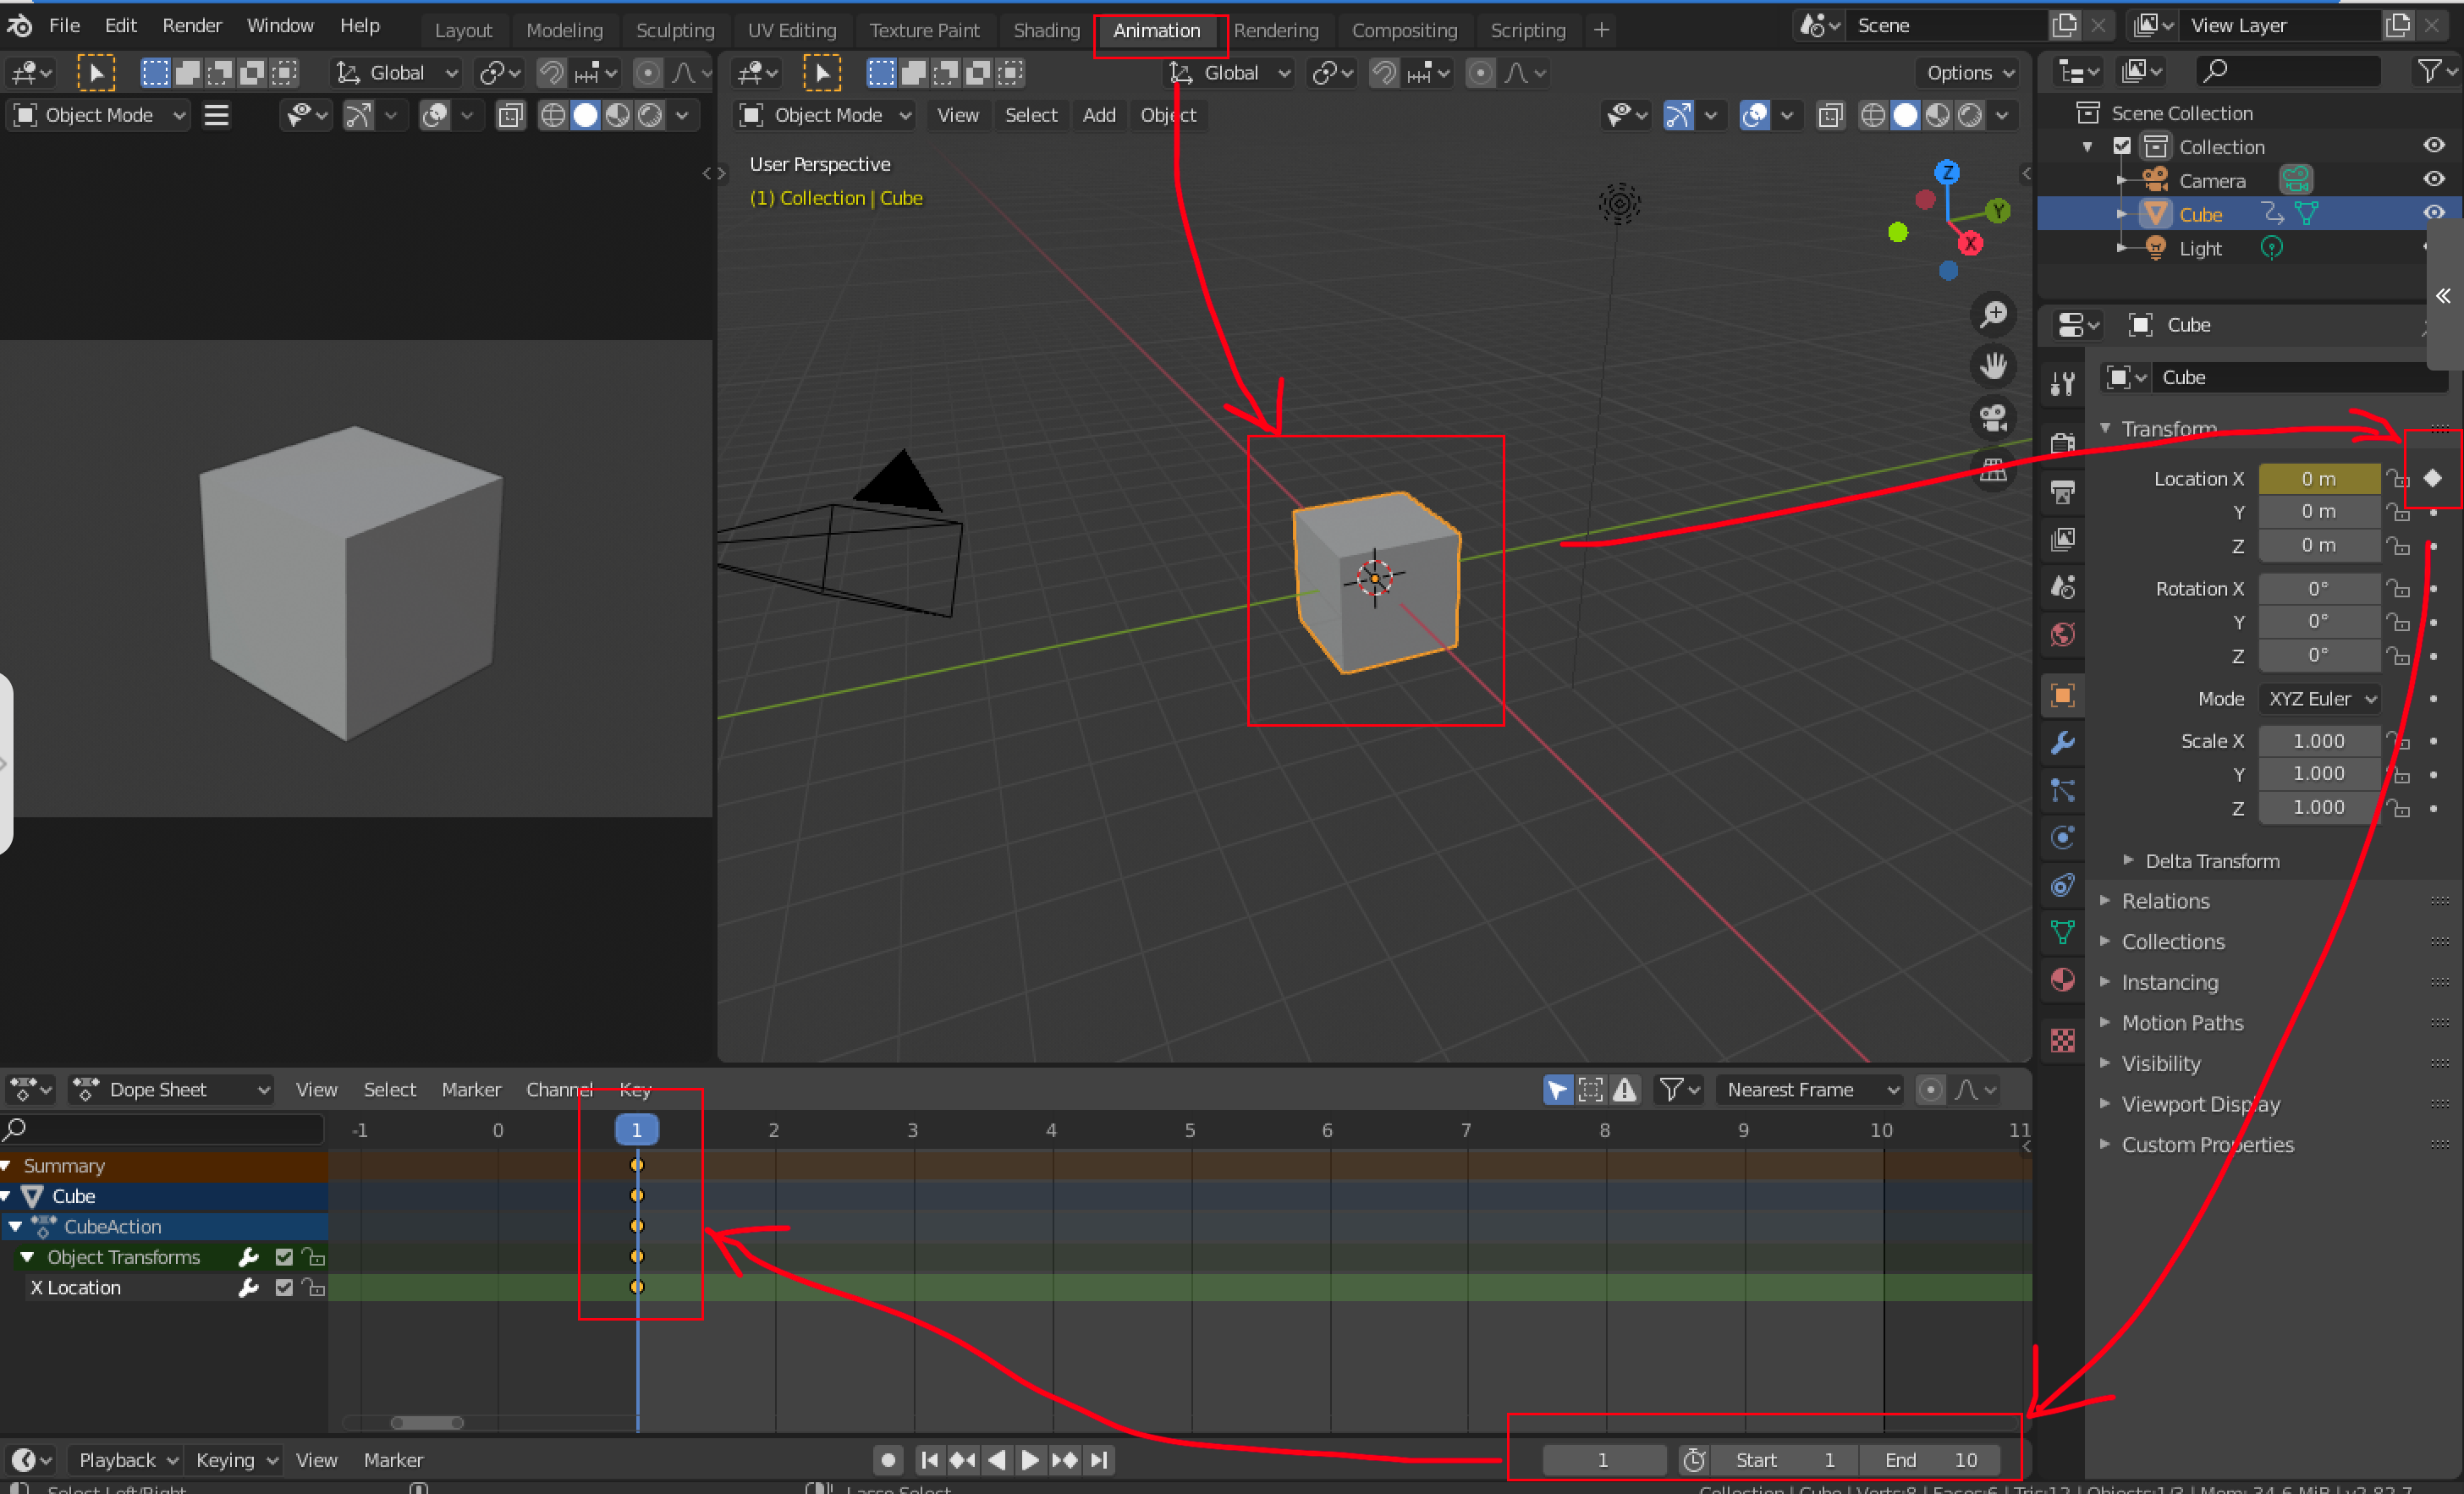2464x1494 pixels.
Task: Open the Physics properties icon
Action: click(x=2062, y=838)
